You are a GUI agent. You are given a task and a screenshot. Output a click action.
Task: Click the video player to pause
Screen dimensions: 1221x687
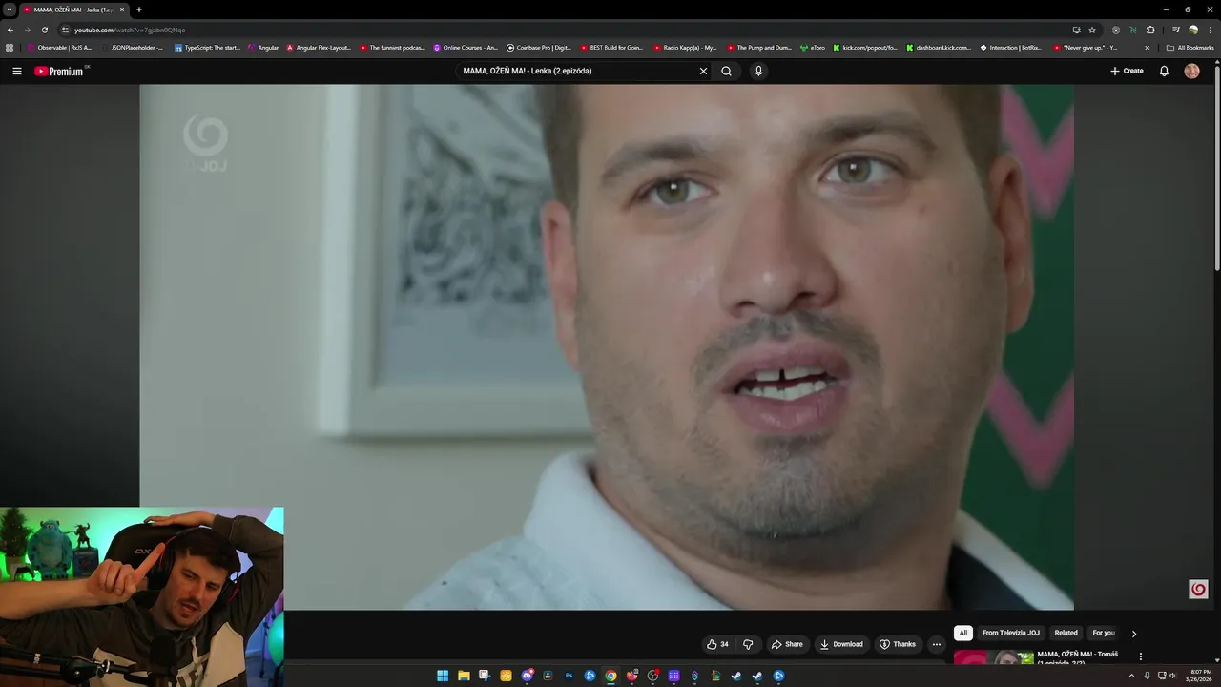(x=607, y=346)
